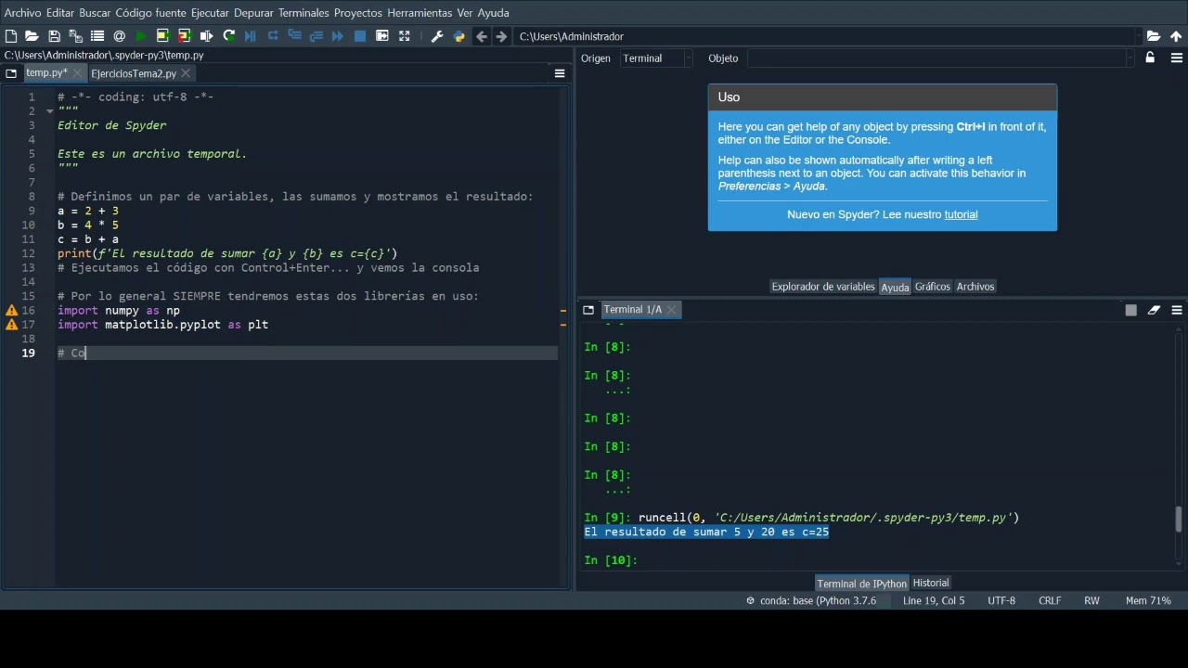This screenshot has width=1188, height=668.
Task: Open the Origen Terminal dropdown
Action: click(x=655, y=58)
